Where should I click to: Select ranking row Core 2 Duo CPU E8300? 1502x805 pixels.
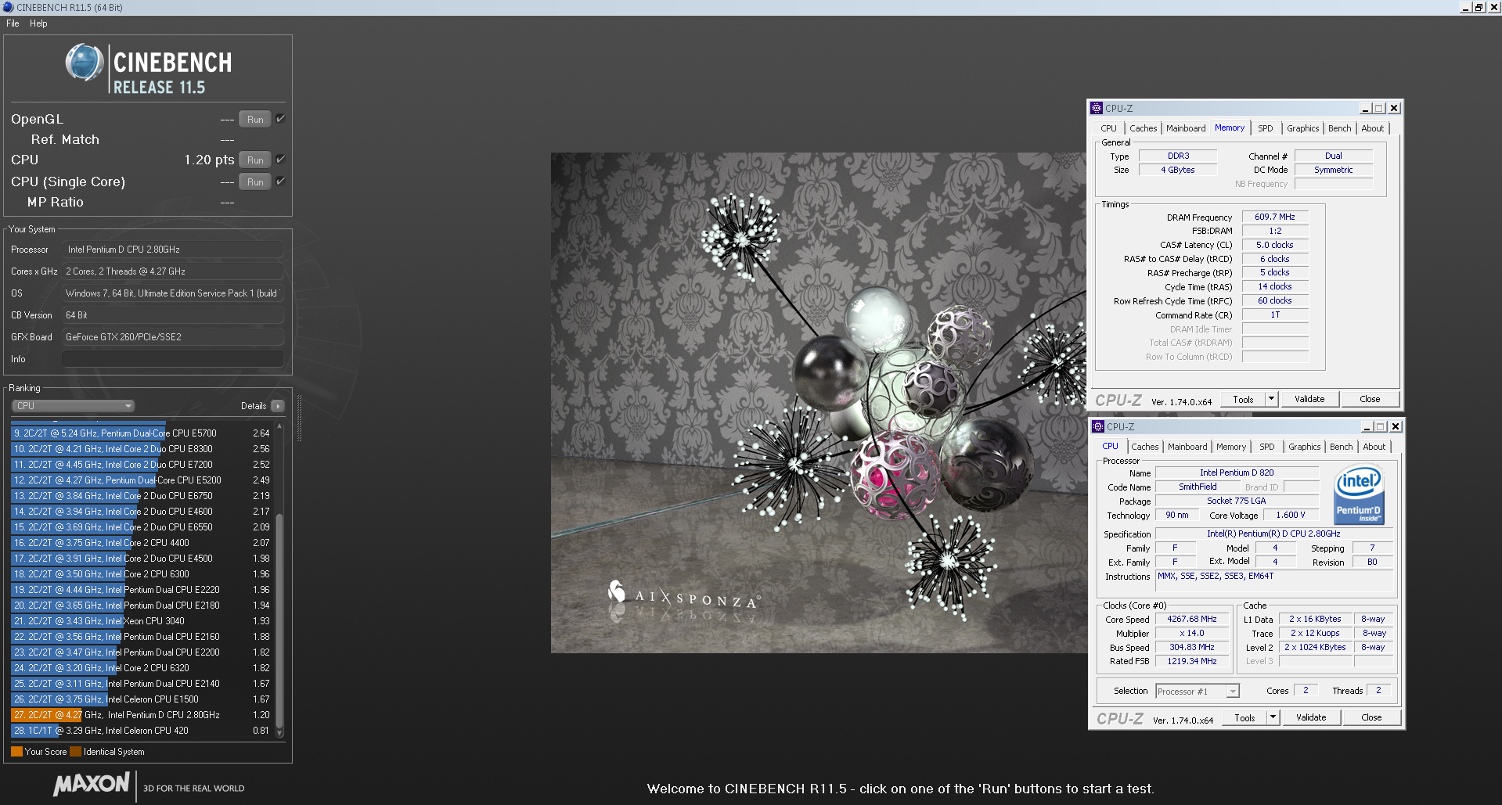click(x=141, y=449)
